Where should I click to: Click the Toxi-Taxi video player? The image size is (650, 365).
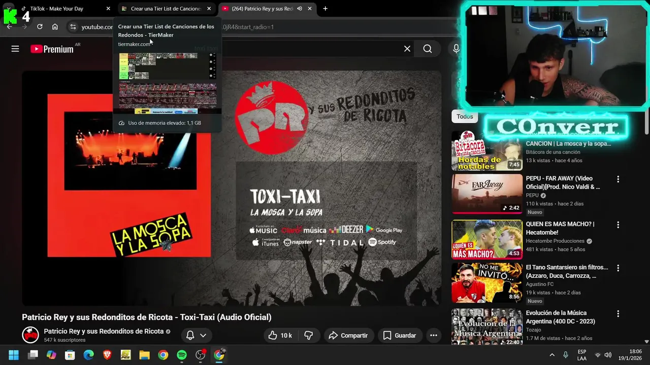point(232,188)
